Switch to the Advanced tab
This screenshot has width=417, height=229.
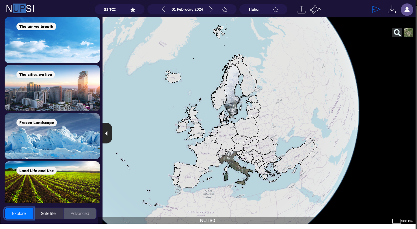tap(80, 213)
